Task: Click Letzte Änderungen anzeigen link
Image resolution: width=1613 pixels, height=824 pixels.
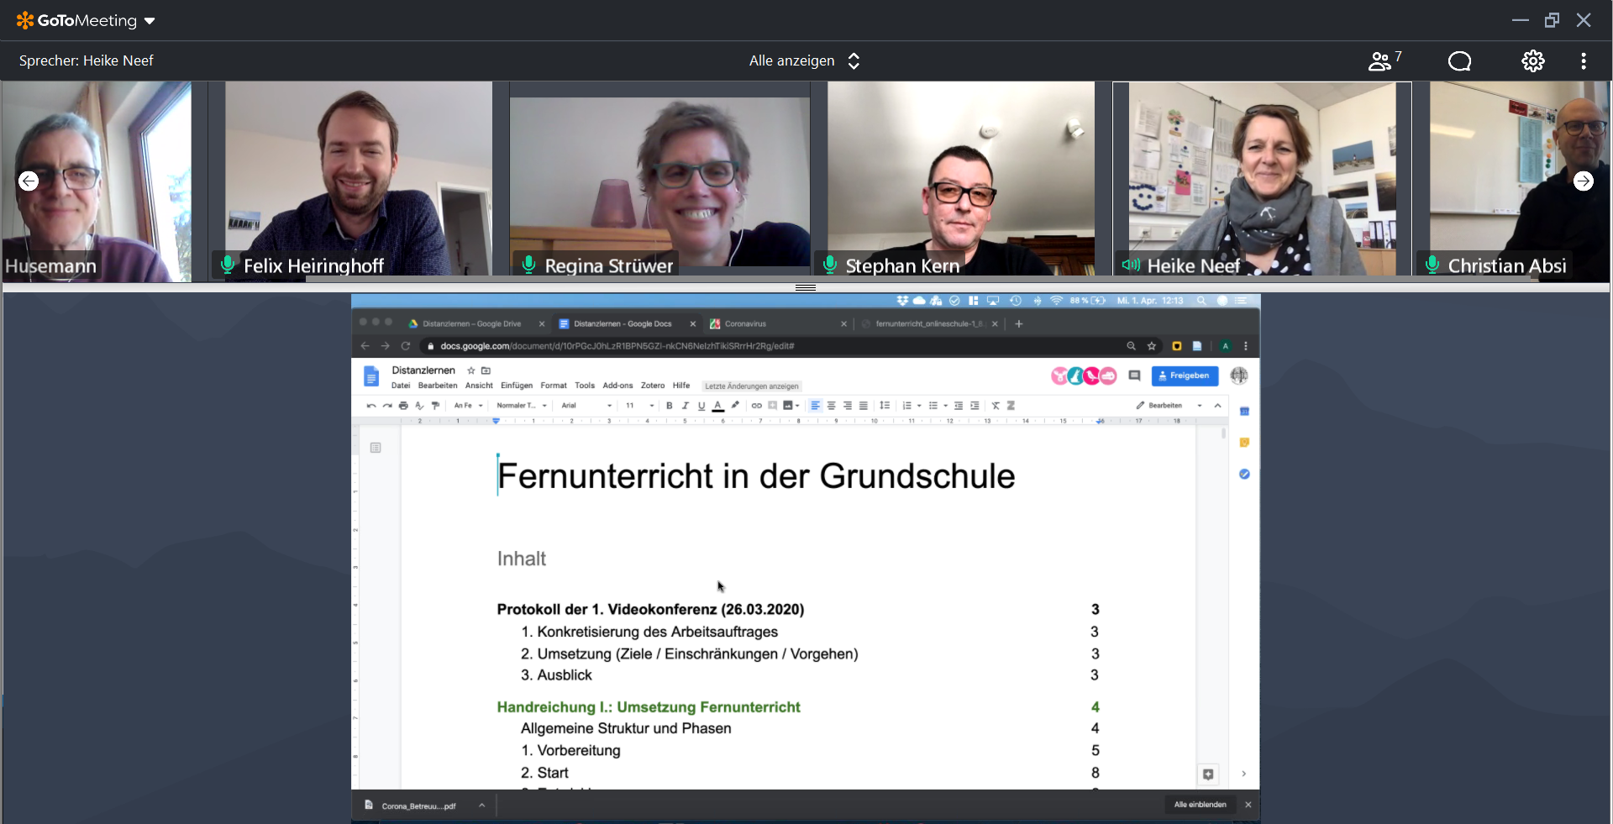Action: point(751,386)
